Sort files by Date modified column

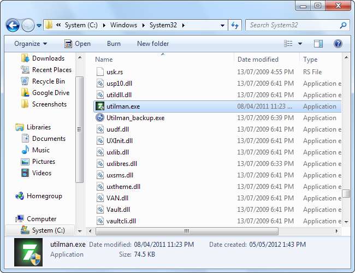258,60
